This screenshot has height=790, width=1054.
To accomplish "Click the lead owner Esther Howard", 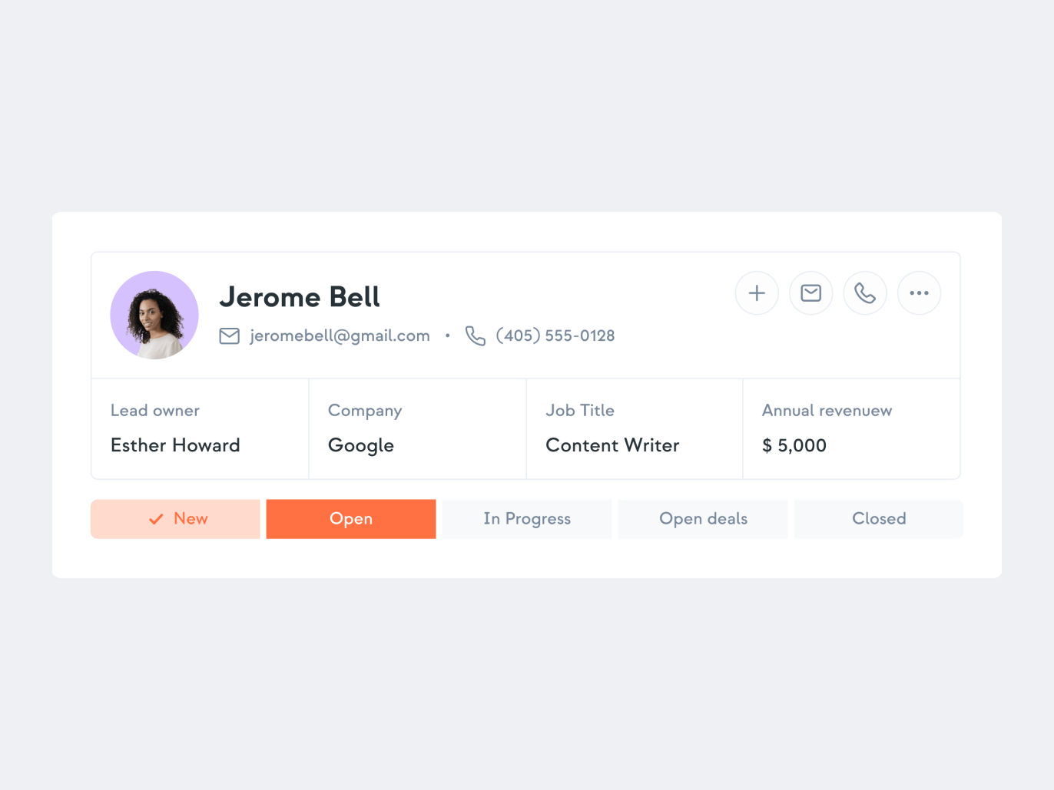I will [x=175, y=445].
